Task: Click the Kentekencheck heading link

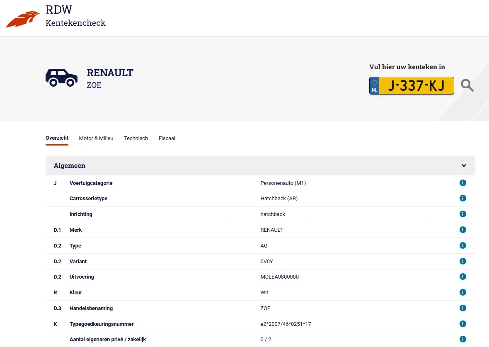Action: pyautogui.click(x=75, y=23)
